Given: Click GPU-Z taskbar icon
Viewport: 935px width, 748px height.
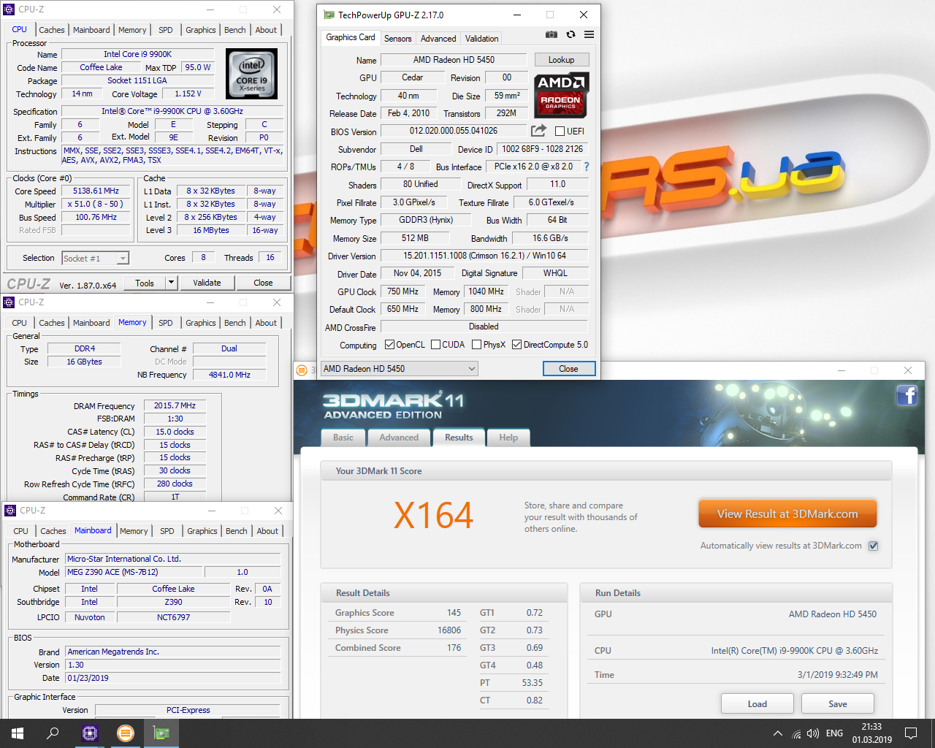Looking at the screenshot, I should pos(161,733).
